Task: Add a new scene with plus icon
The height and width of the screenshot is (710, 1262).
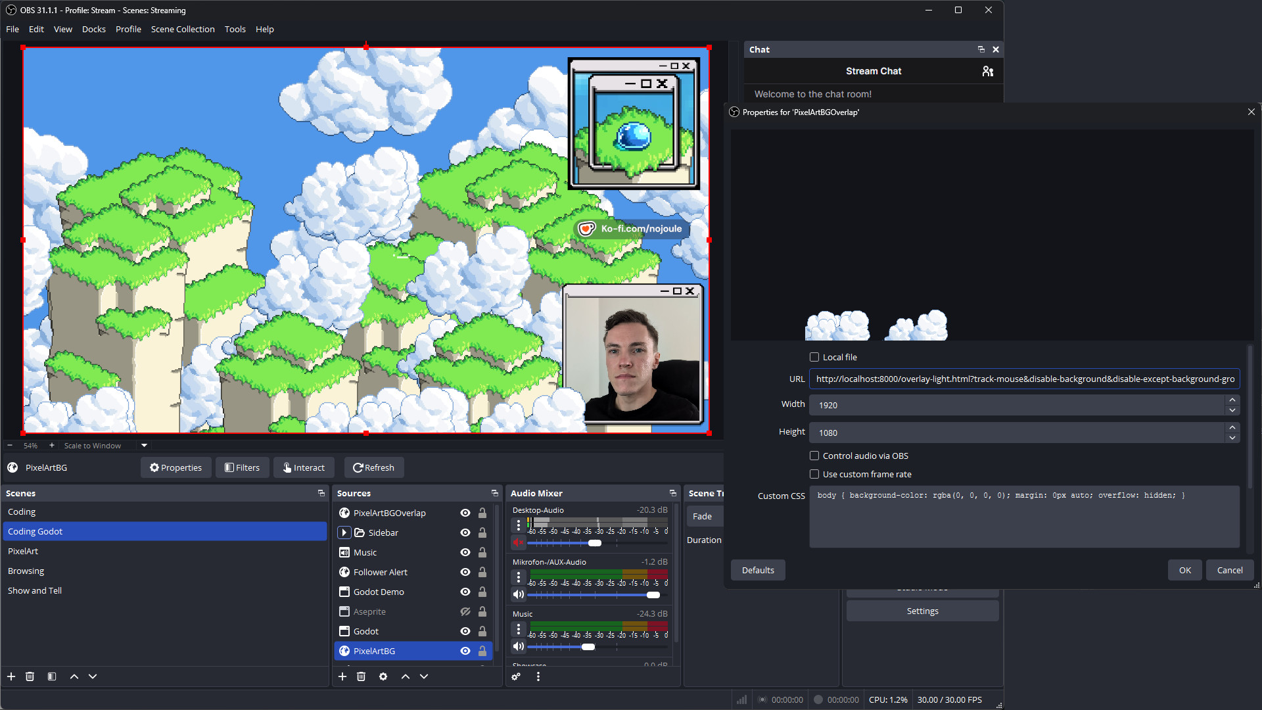Action: point(11,676)
